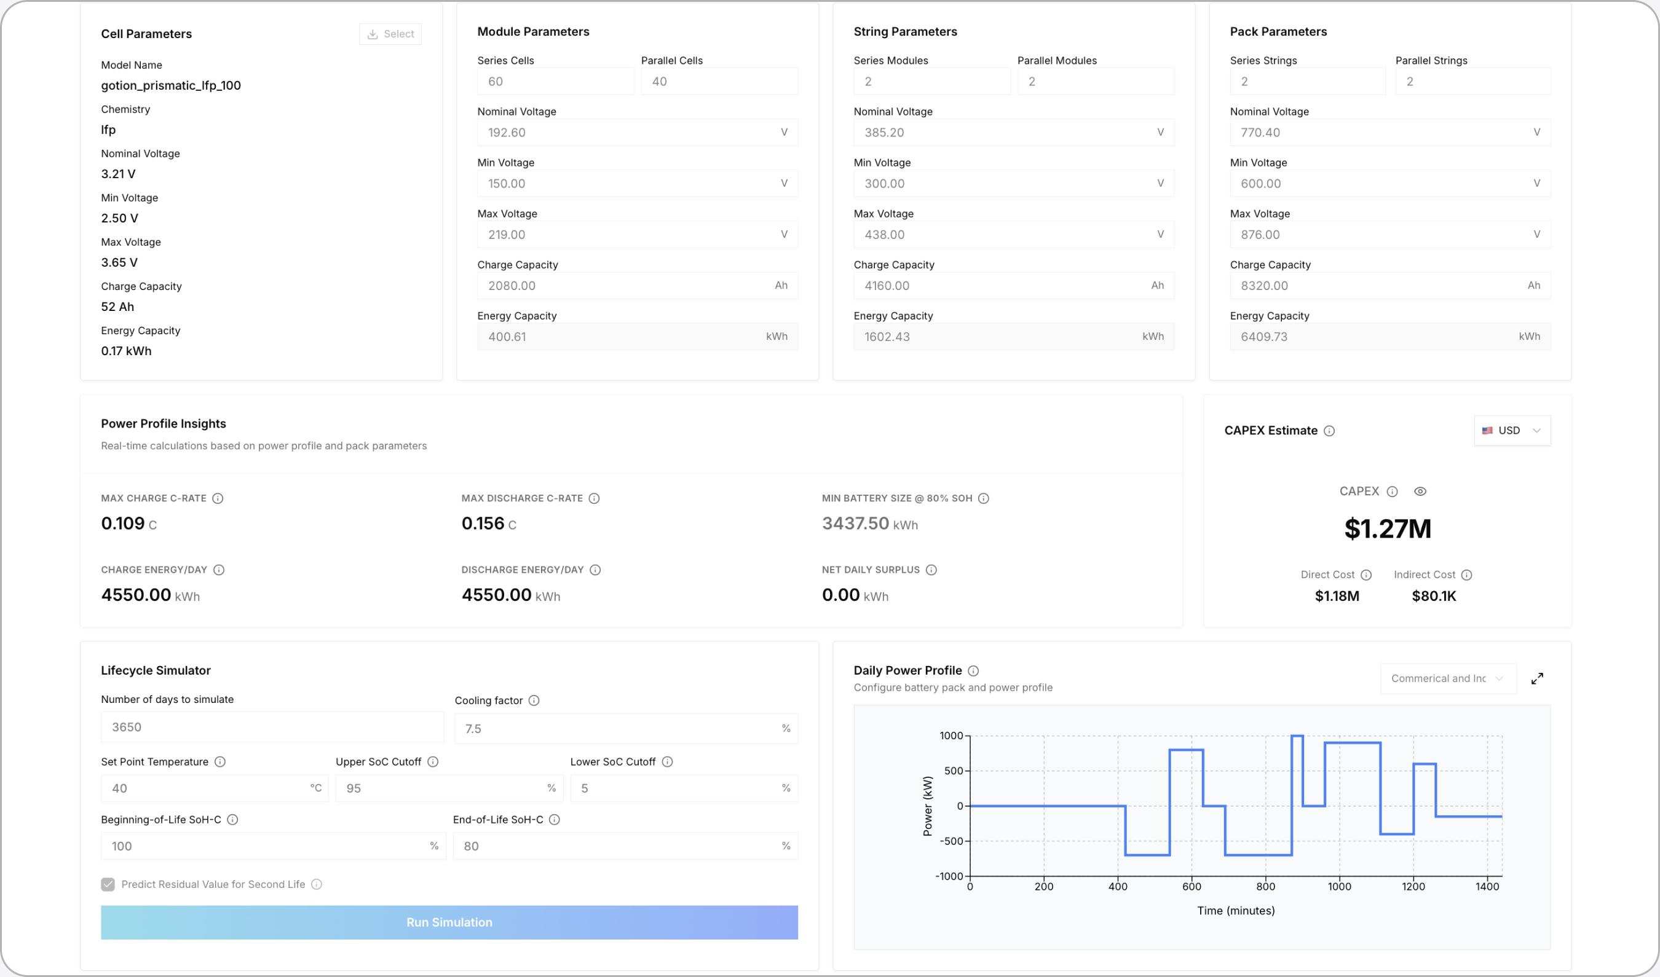Click the Number of days to simulate field
Viewport: 1660px width, 977px height.
click(x=273, y=727)
